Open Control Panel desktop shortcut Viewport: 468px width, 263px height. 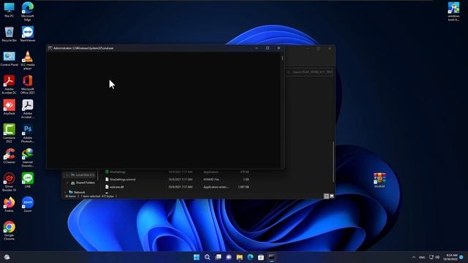(9, 58)
